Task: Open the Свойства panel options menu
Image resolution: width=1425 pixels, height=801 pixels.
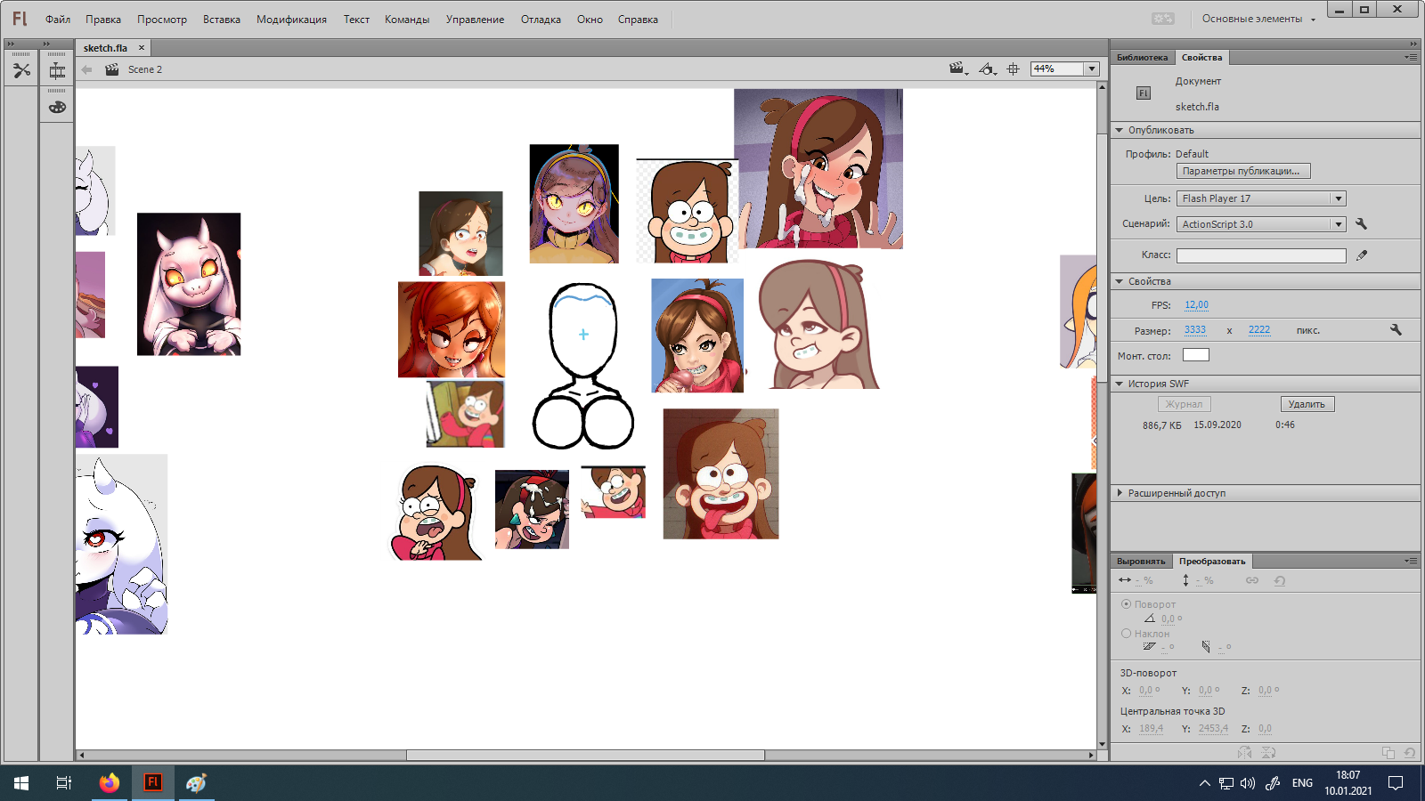Action: (1411, 57)
